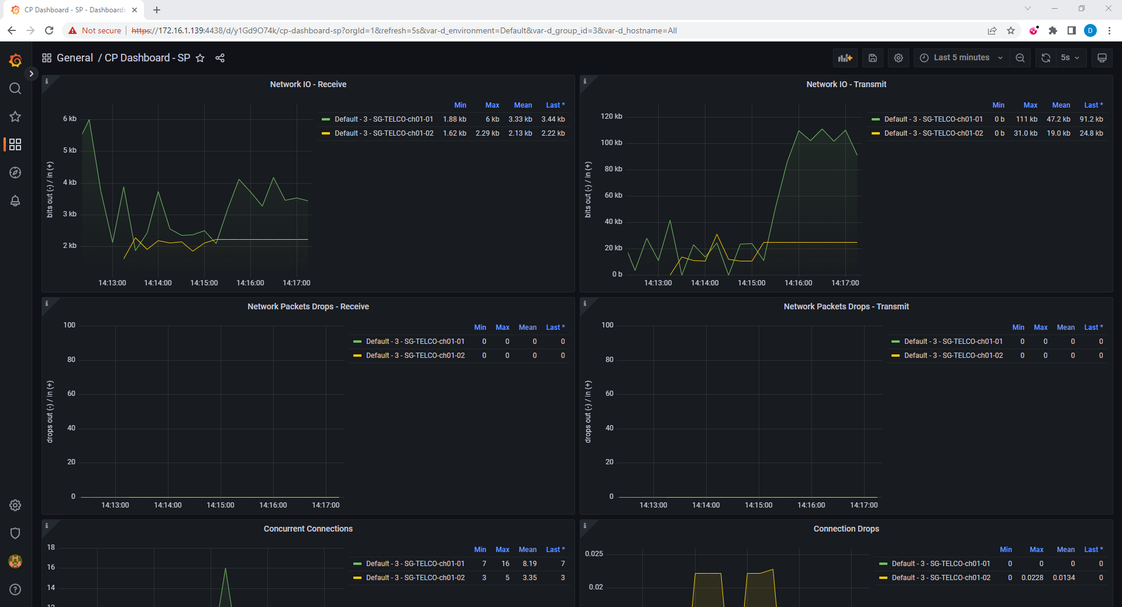The image size is (1122, 607).
Task: Expand the side menu with chevron arrow
Action: tap(32, 74)
